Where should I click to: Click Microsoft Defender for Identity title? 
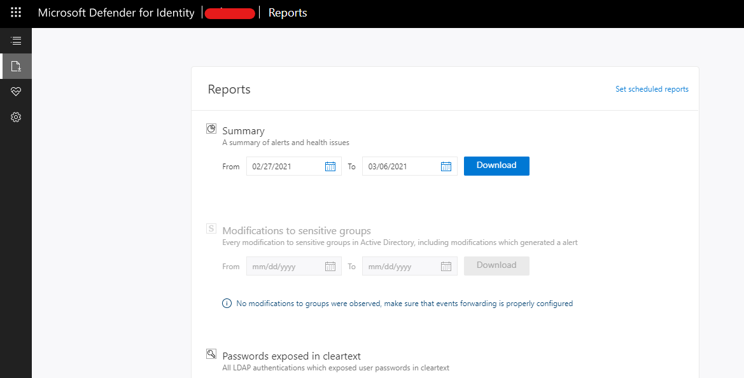click(116, 13)
